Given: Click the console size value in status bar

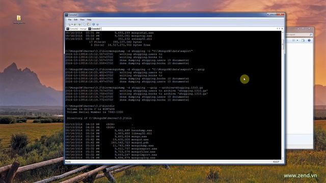Looking at the screenshot, I should 276,162.
